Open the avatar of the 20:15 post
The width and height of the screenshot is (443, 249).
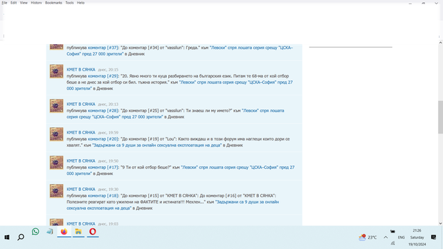point(57,71)
